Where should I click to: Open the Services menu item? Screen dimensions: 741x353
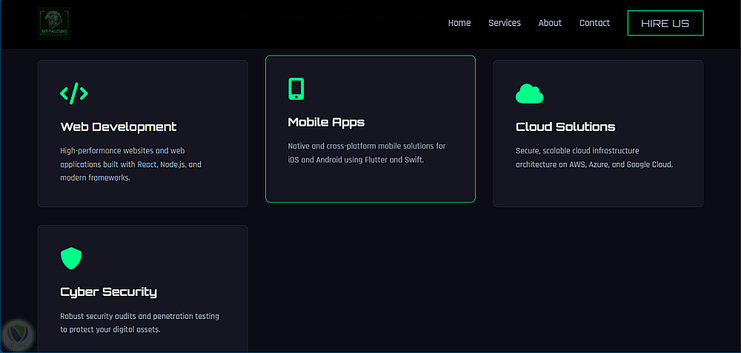click(x=505, y=23)
